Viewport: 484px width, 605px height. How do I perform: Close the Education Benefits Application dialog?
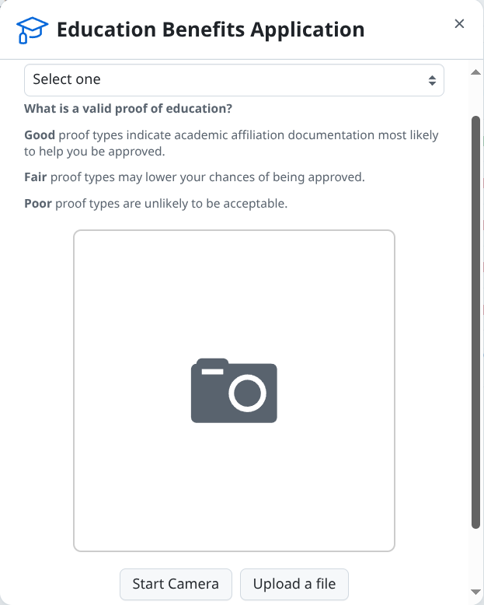pos(459,24)
